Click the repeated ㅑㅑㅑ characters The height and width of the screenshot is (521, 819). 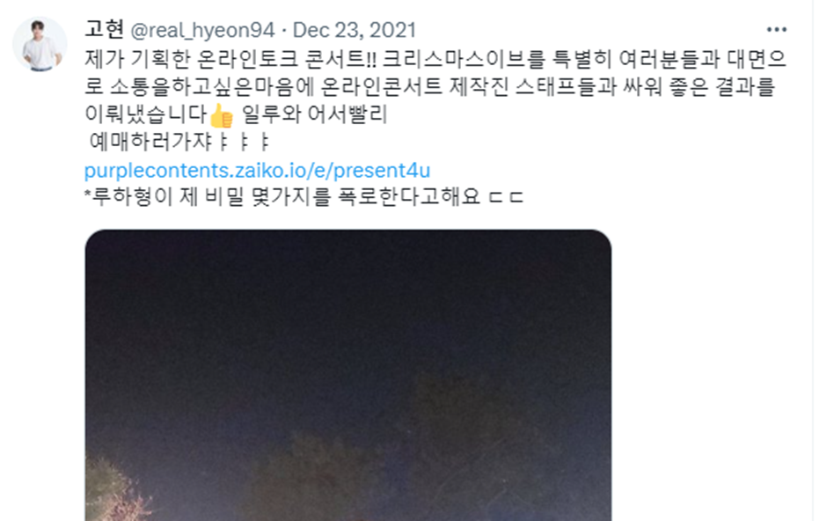(x=243, y=143)
